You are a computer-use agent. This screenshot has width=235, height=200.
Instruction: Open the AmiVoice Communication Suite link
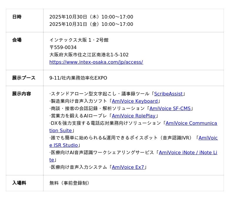point(191,123)
